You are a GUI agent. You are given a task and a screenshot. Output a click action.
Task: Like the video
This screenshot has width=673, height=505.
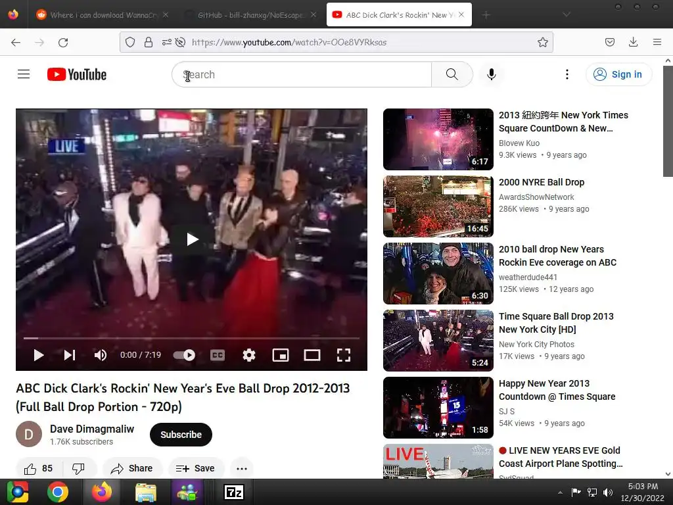coord(39,468)
